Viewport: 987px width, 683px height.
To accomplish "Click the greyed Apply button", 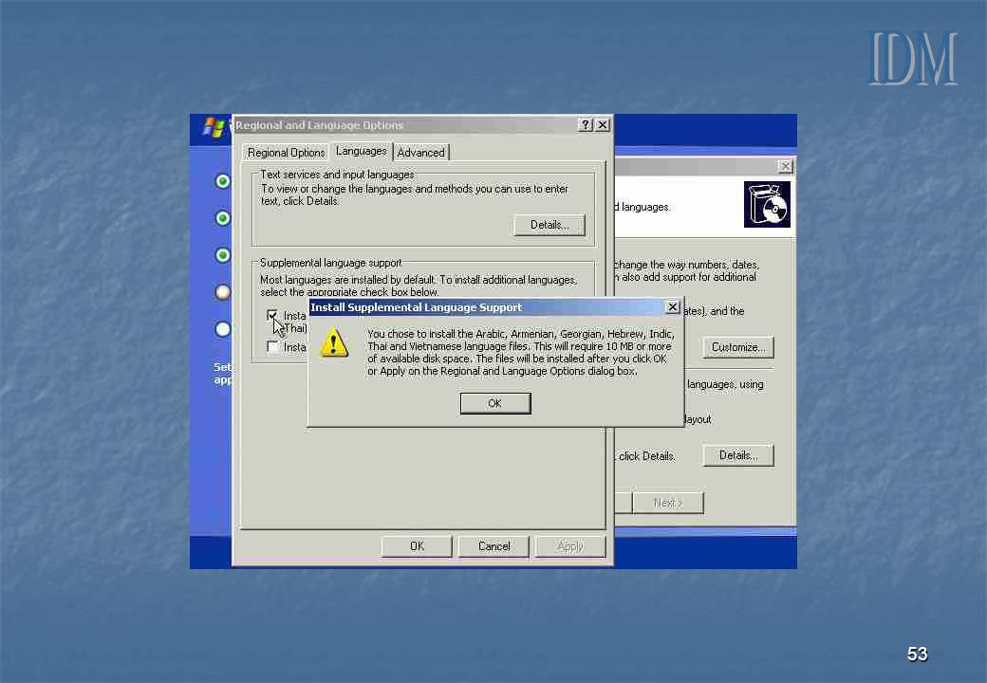I will click(570, 545).
